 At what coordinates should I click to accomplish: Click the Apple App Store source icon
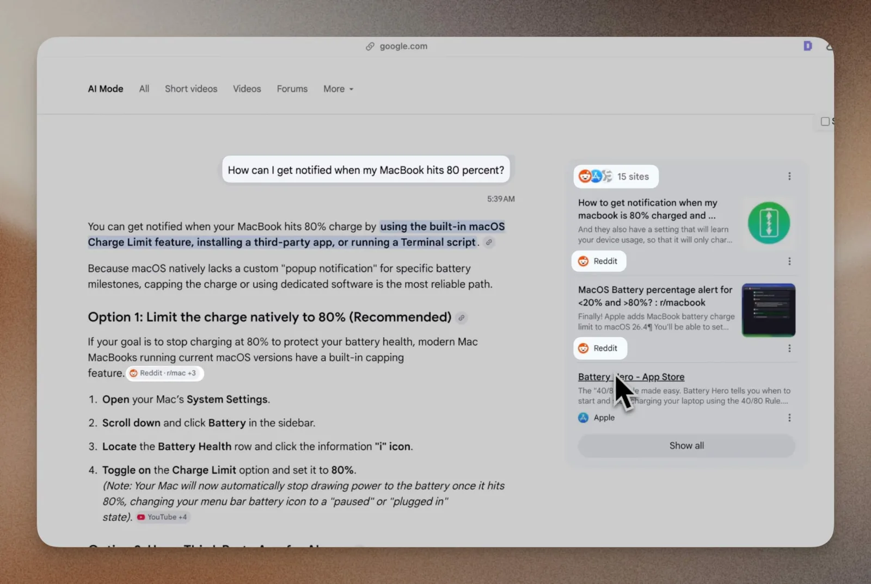[x=583, y=418]
